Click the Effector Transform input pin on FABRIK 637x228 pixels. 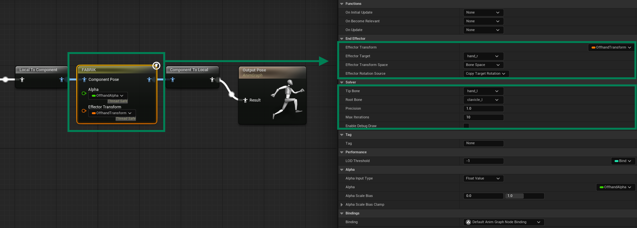(x=84, y=111)
